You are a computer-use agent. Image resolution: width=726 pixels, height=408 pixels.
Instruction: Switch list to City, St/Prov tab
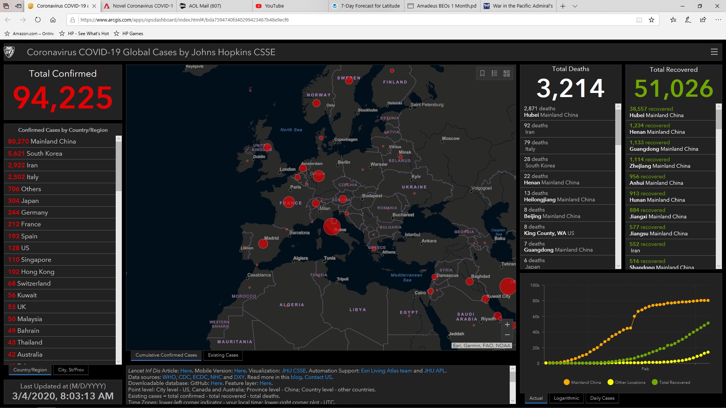click(71, 370)
